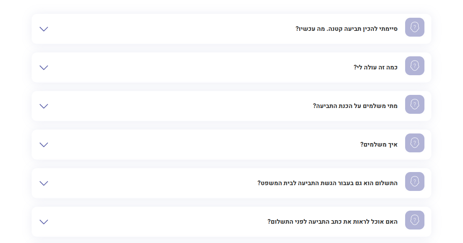
Task: Expand the arrow for 'איך משלמים?'
Action: click(44, 145)
